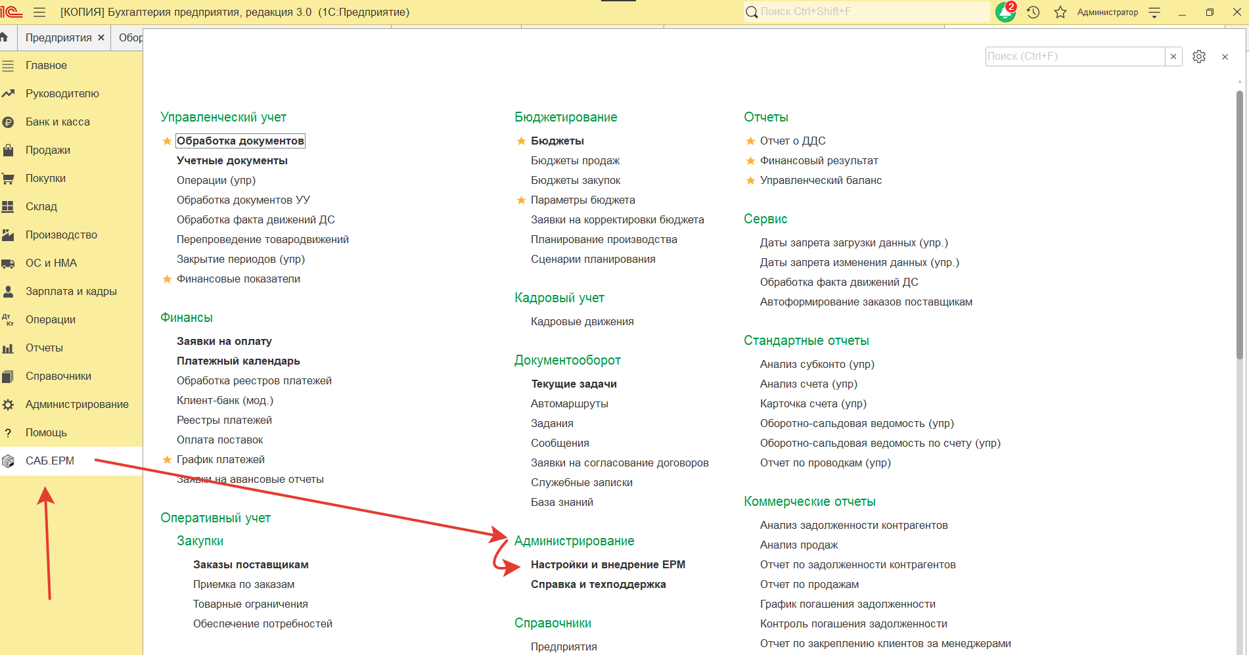
Task: Click the Справочники books icon
Action: coord(8,376)
